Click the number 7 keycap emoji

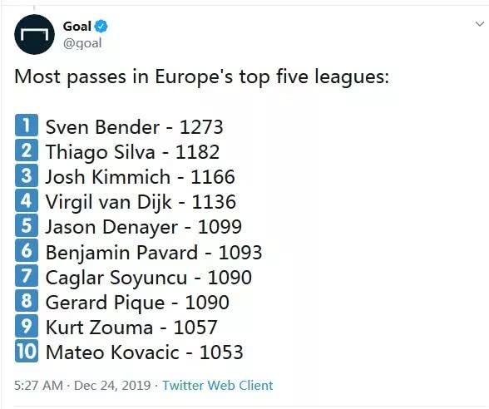click(x=27, y=276)
